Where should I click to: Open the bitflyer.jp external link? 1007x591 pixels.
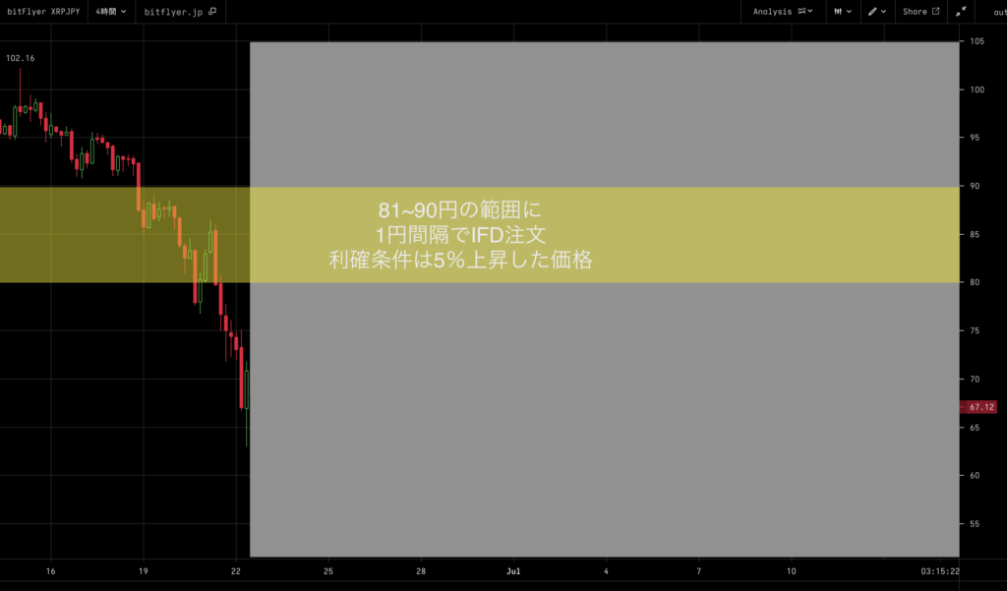(x=180, y=12)
